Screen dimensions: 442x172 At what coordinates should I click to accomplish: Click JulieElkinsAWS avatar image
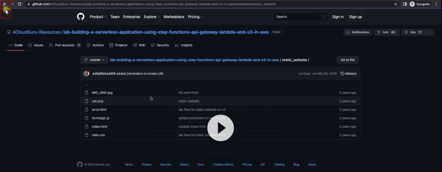pyautogui.click(x=86, y=73)
